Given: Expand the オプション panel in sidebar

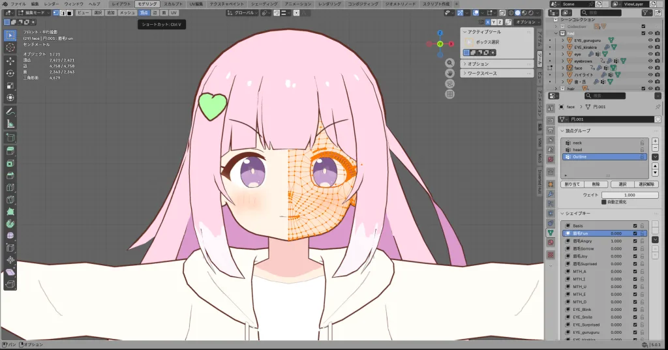Looking at the screenshot, I should coord(496,64).
